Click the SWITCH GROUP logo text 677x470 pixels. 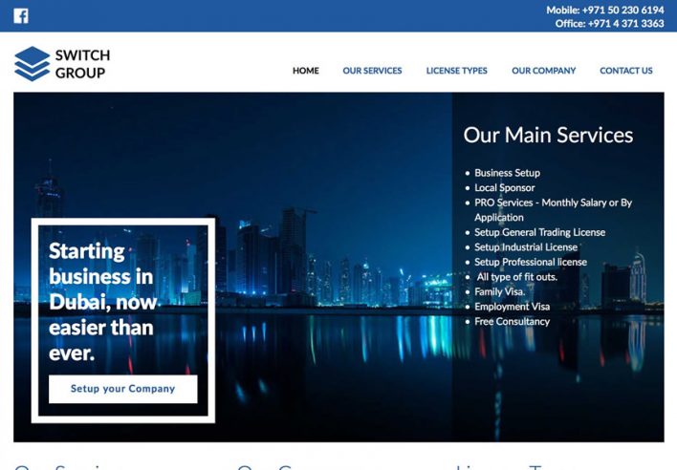tap(82, 64)
